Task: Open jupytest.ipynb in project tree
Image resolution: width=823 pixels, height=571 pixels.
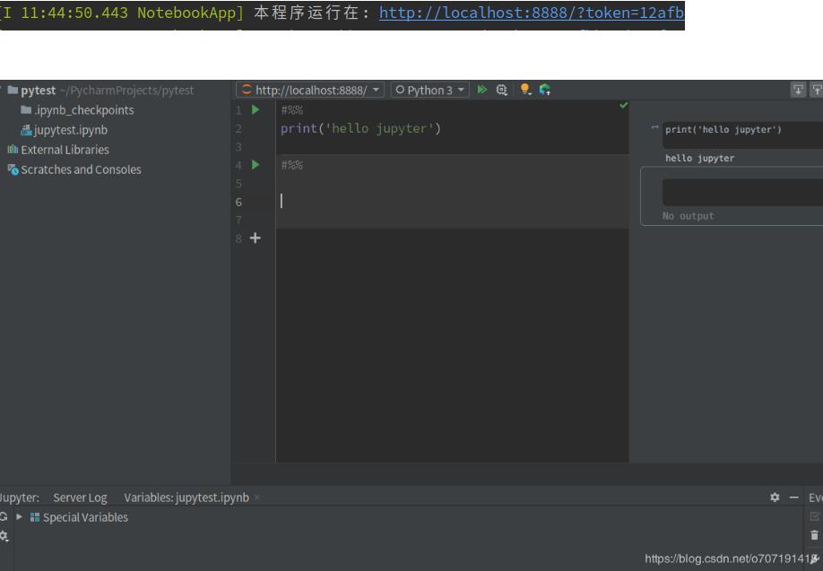Action: click(x=70, y=130)
